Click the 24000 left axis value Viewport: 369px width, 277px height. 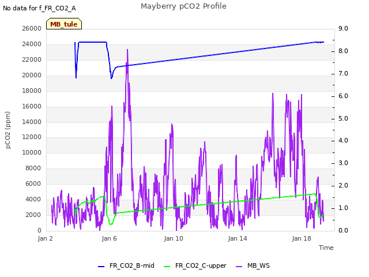[32, 44]
